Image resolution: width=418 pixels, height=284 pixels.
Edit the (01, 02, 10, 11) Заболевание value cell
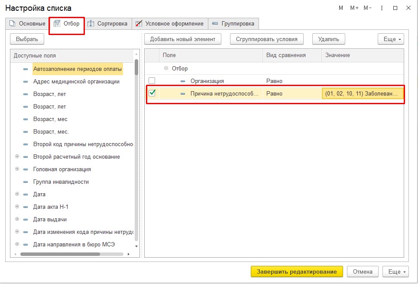pos(363,94)
